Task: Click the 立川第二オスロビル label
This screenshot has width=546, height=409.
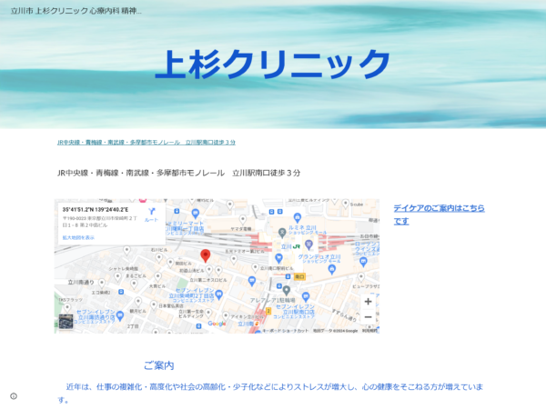Action: point(208,280)
